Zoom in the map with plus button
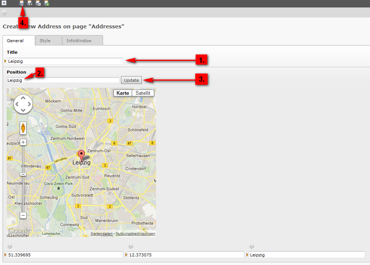The image size is (370, 265). [x=23, y=142]
